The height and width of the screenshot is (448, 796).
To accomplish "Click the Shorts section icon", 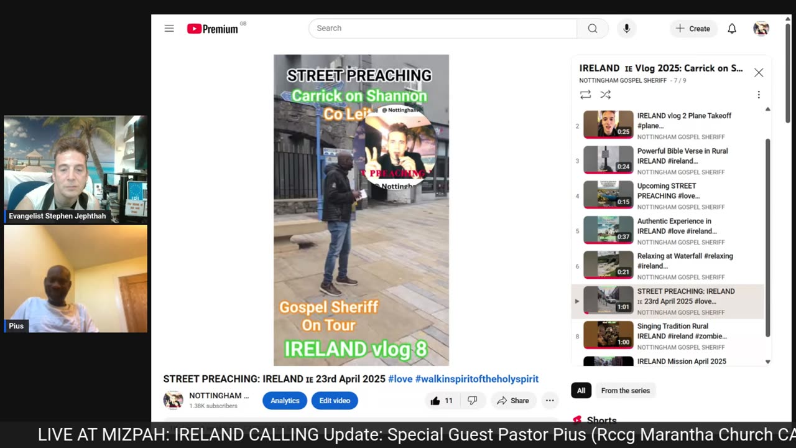I will click(577, 420).
